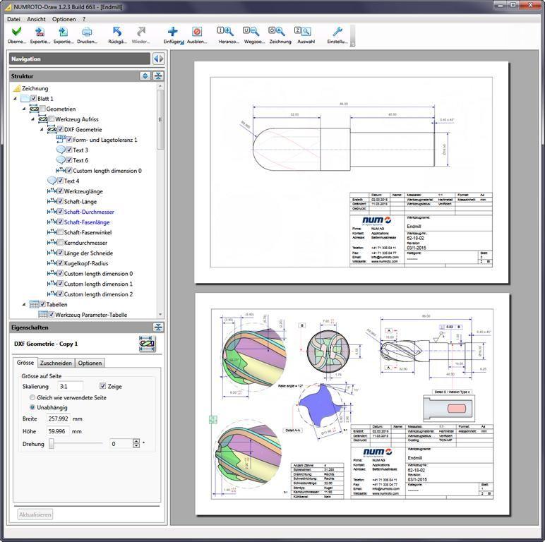545x542 pixels.
Task: Uncheck the Zeige checkbox
Action: (102, 386)
